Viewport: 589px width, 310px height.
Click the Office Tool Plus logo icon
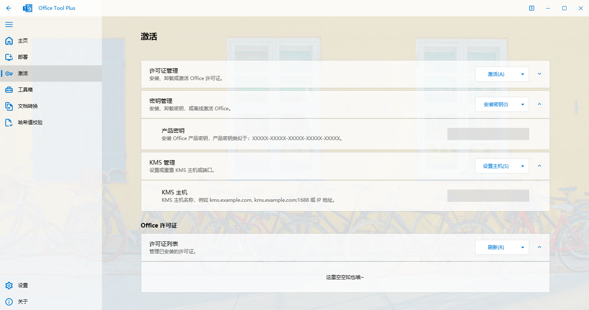(27, 8)
